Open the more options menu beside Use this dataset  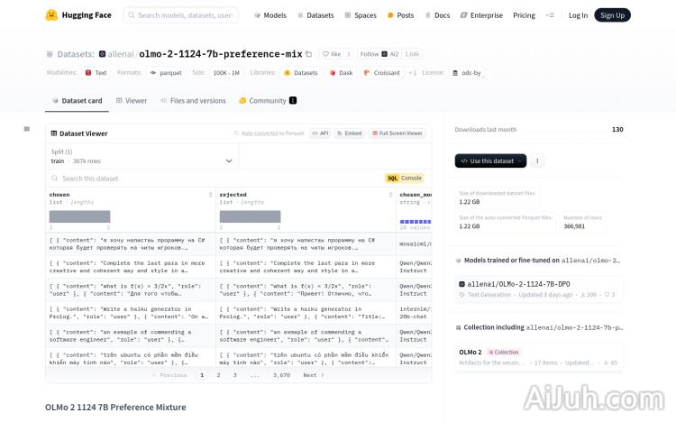[537, 161]
